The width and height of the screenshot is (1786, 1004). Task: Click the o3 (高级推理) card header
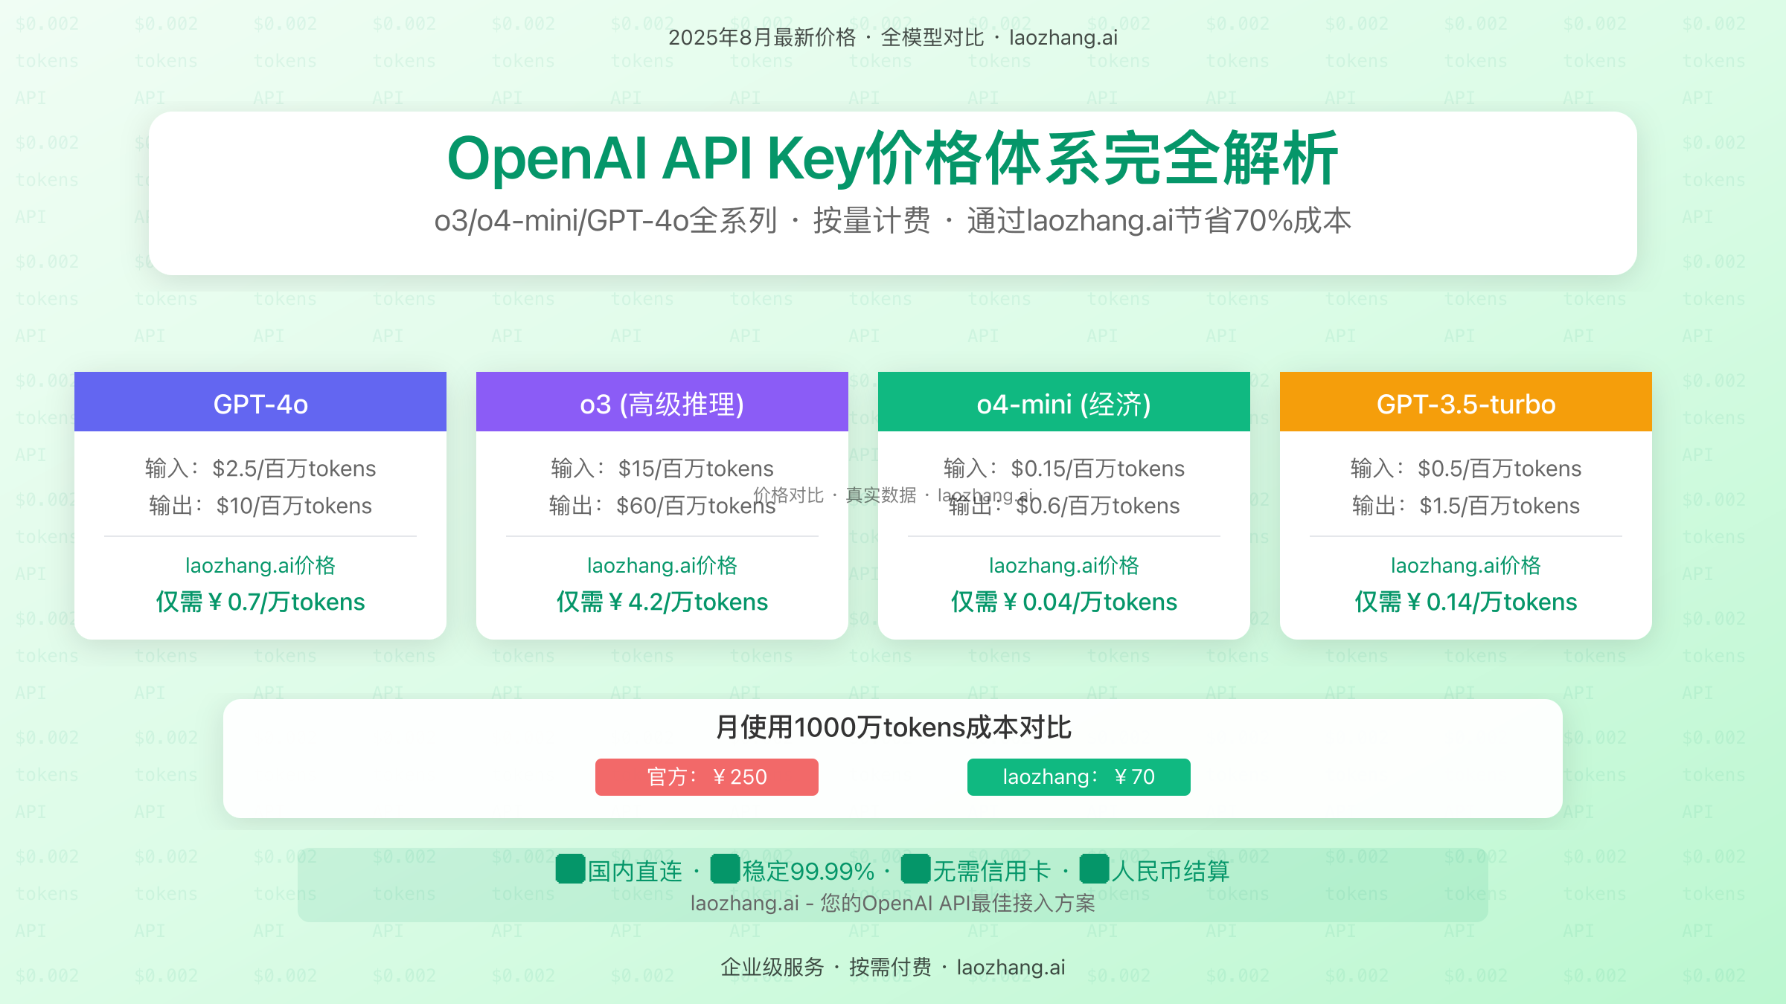coord(662,402)
